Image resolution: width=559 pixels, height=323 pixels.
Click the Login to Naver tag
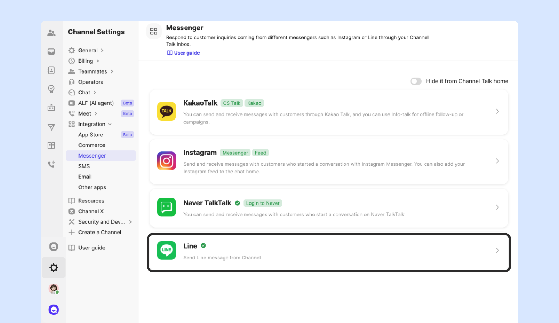coord(263,203)
